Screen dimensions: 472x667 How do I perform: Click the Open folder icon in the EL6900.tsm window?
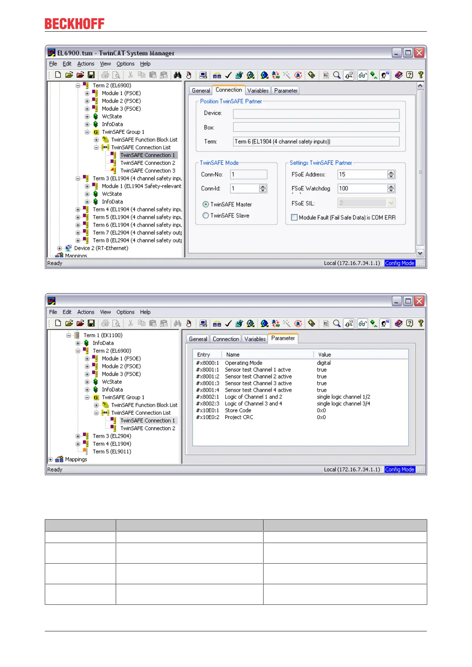(x=69, y=75)
